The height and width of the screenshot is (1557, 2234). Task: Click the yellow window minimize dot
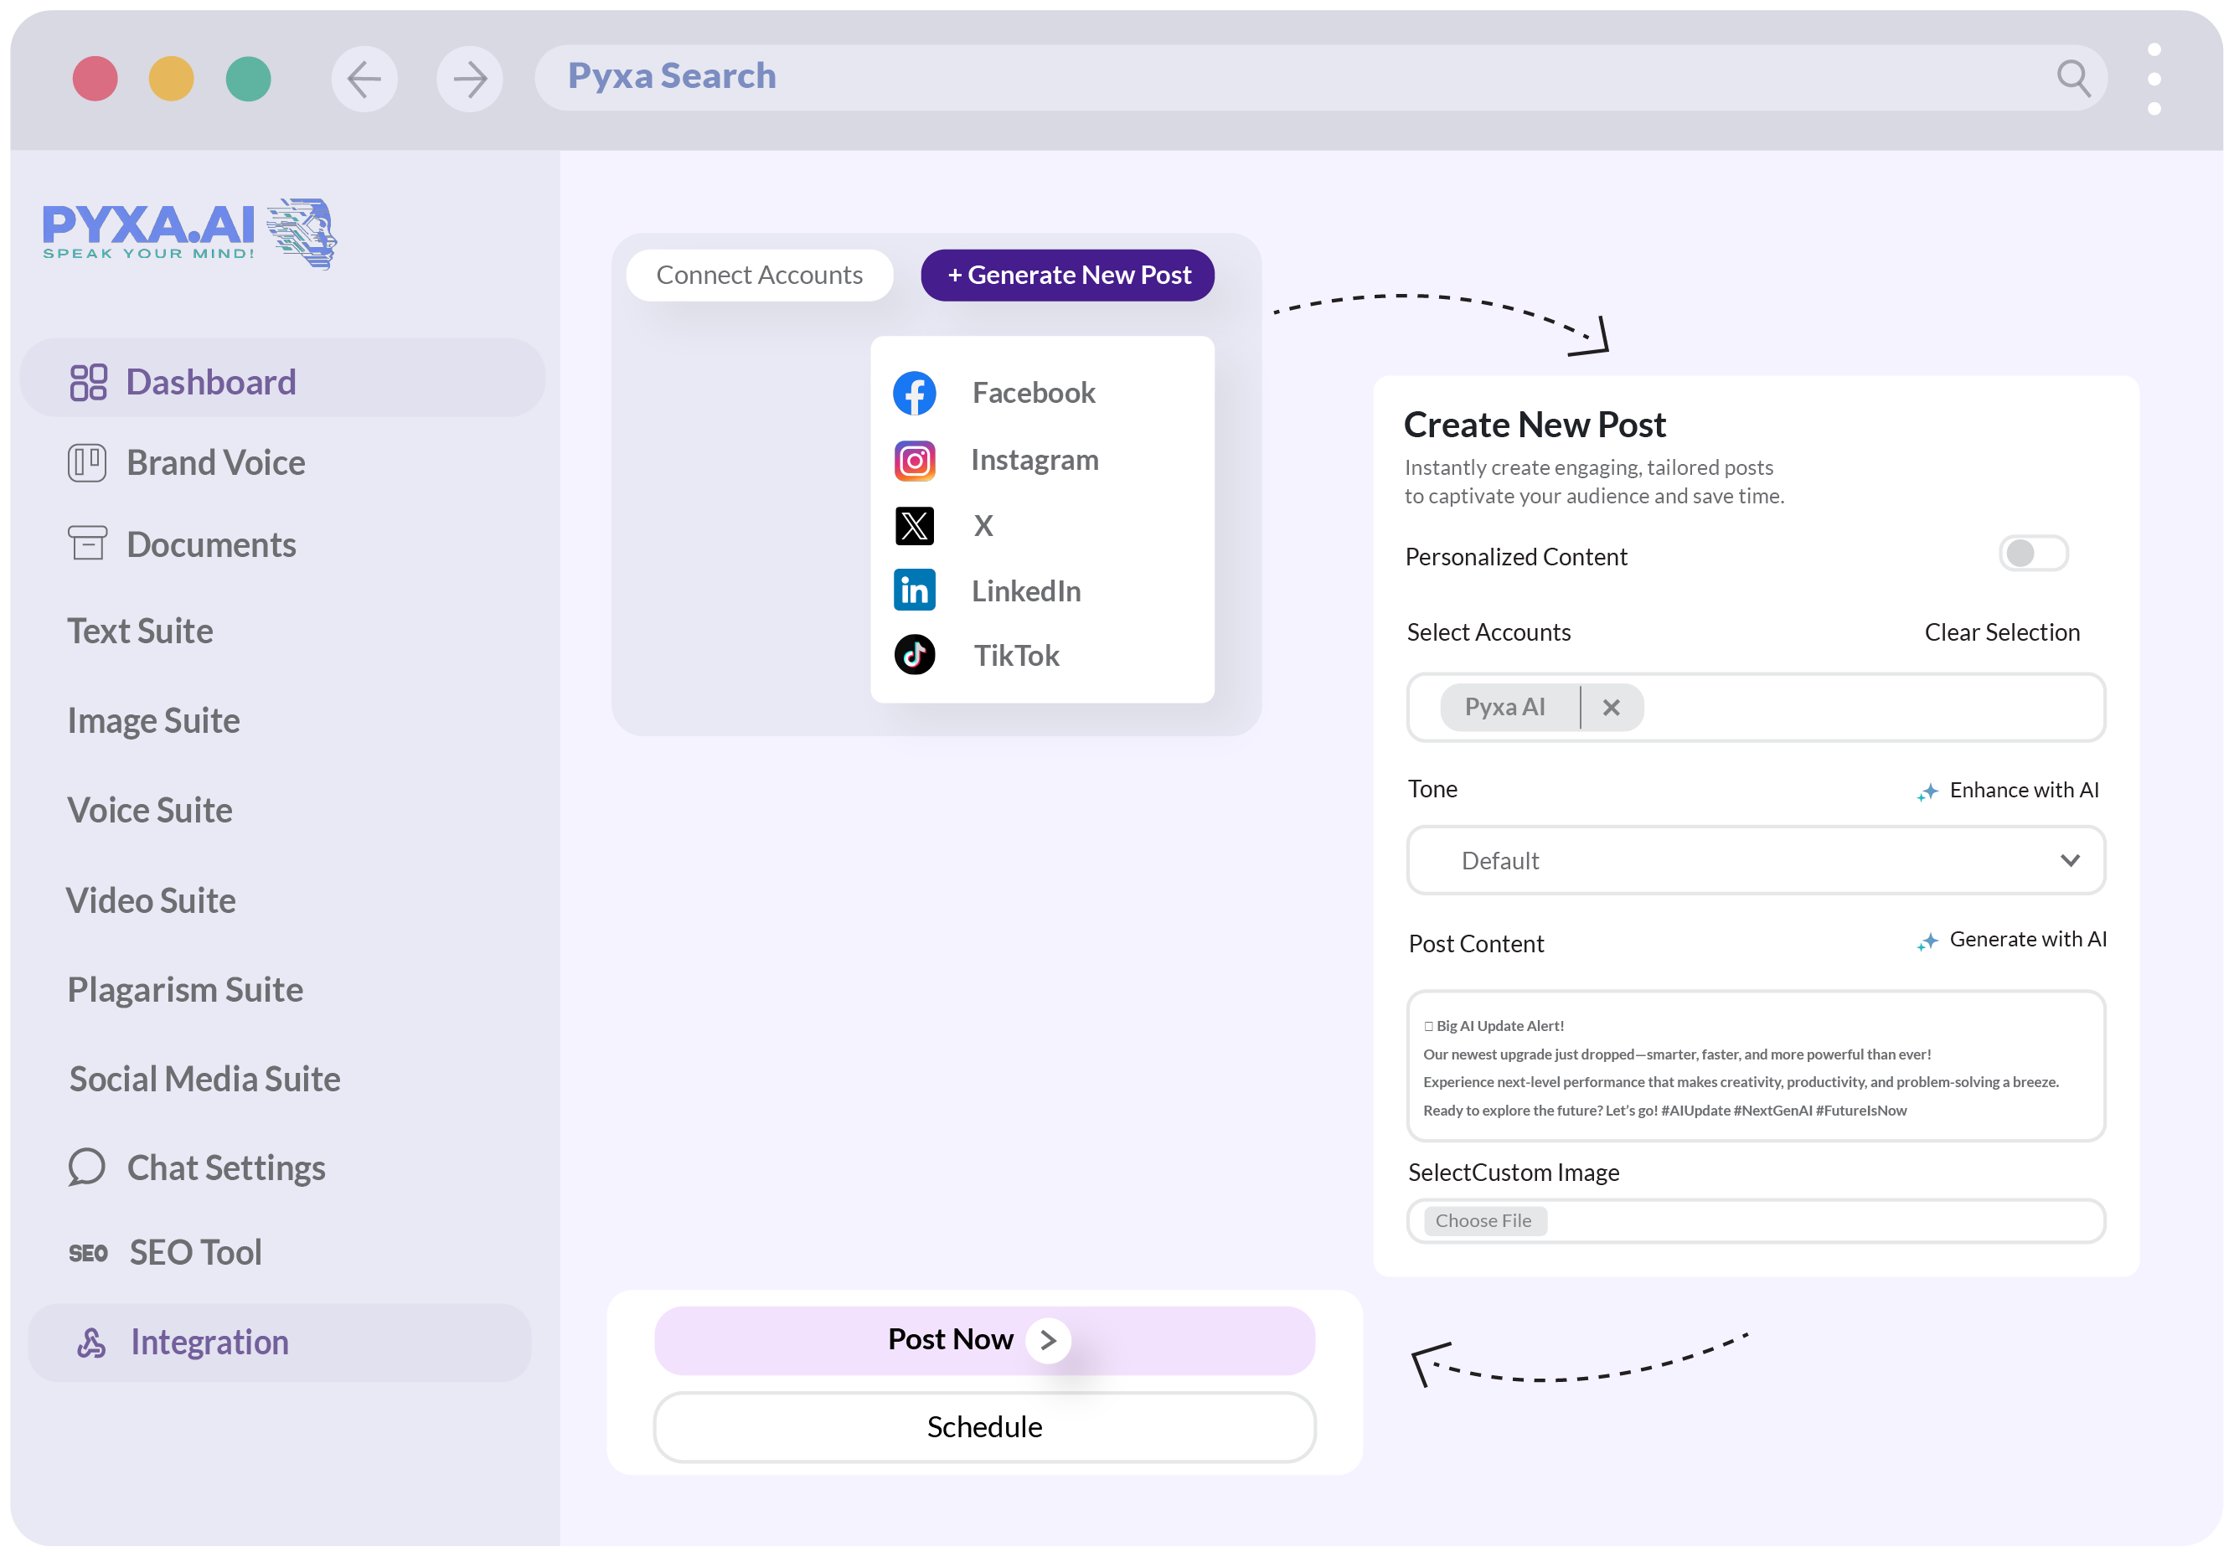click(x=171, y=79)
